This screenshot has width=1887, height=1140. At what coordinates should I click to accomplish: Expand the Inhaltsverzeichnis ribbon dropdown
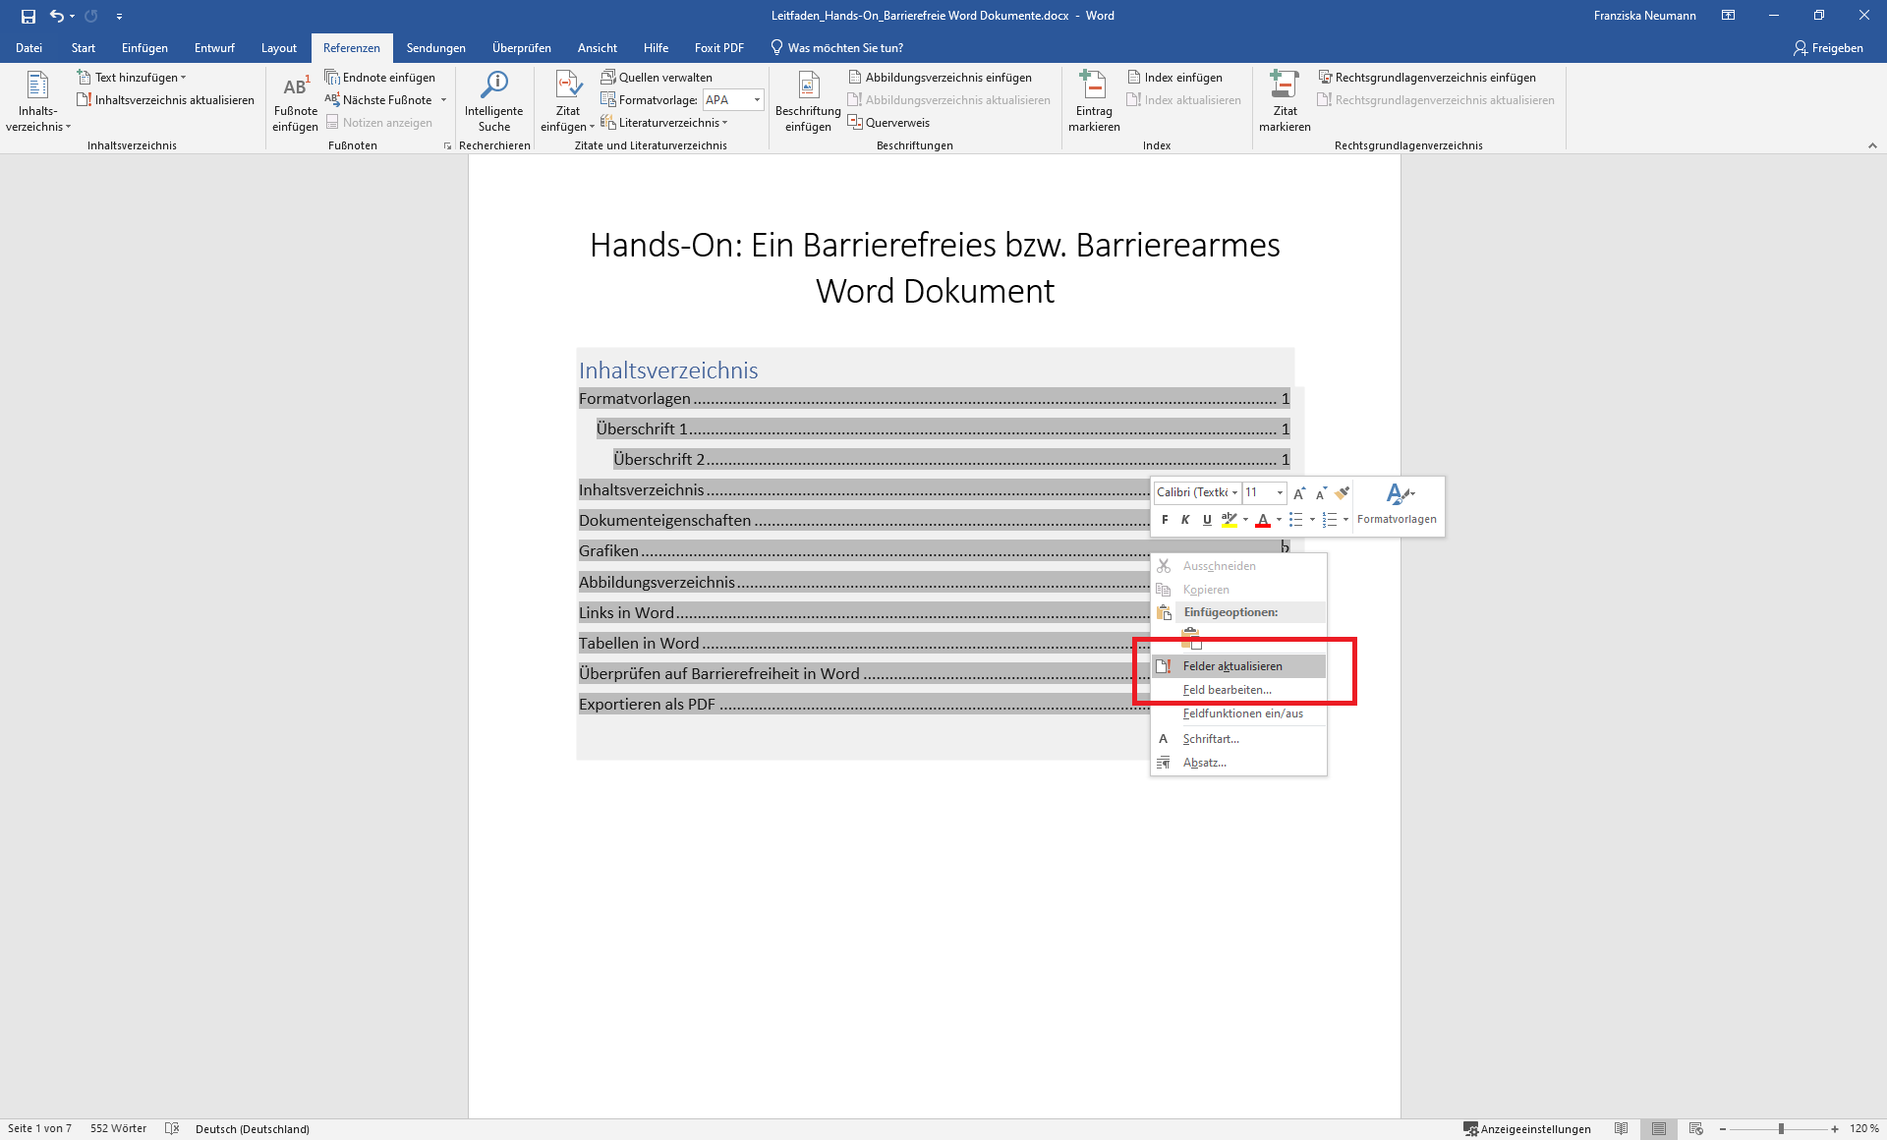[x=37, y=102]
